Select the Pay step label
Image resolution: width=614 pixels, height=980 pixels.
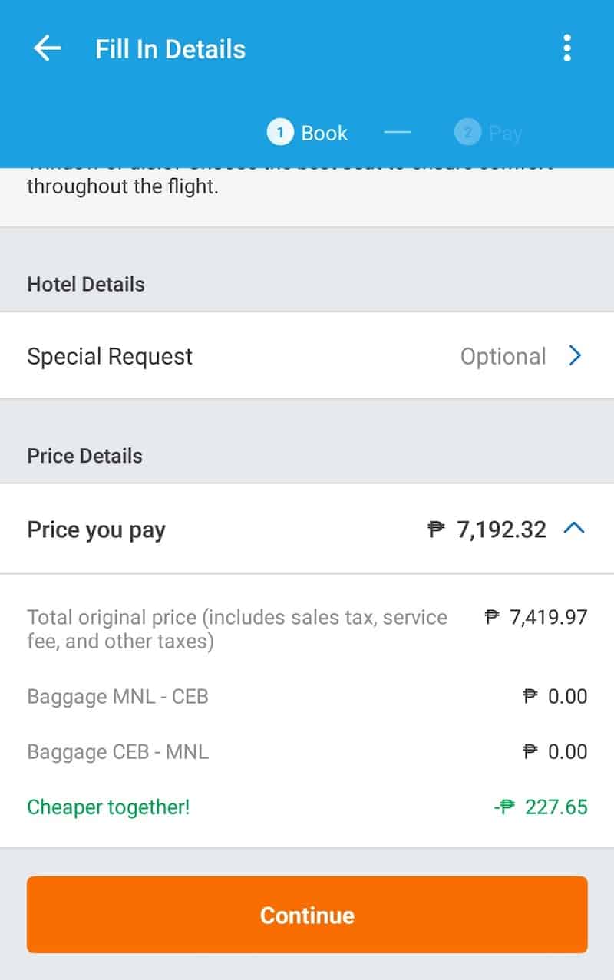tap(505, 134)
